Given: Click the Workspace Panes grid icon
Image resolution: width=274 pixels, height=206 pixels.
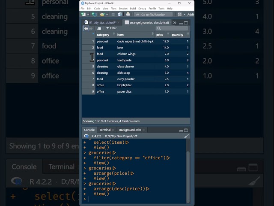Looking at the screenshot, I should click(179, 14).
